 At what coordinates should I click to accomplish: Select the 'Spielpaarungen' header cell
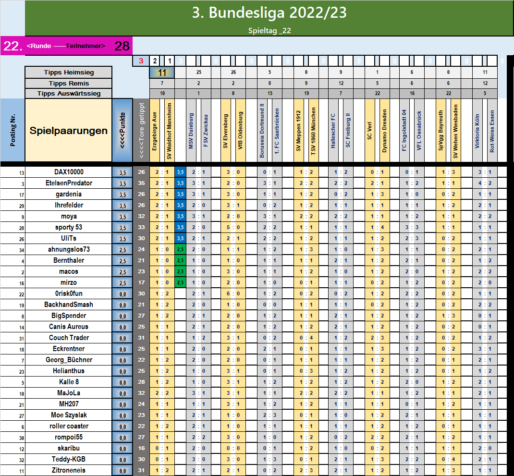tap(69, 131)
